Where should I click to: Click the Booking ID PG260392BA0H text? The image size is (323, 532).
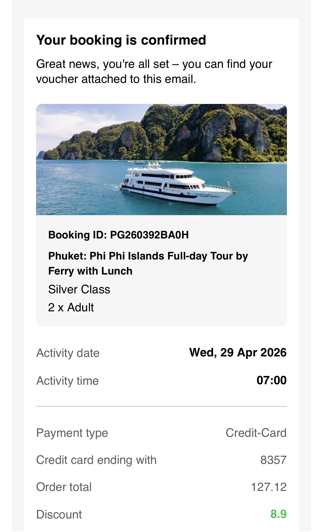118,235
